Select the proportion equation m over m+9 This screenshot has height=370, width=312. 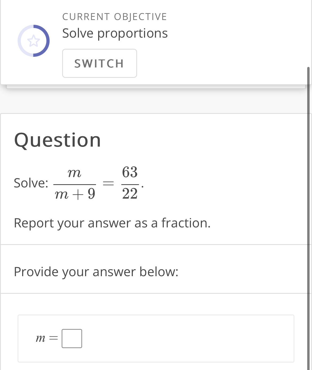(75, 183)
